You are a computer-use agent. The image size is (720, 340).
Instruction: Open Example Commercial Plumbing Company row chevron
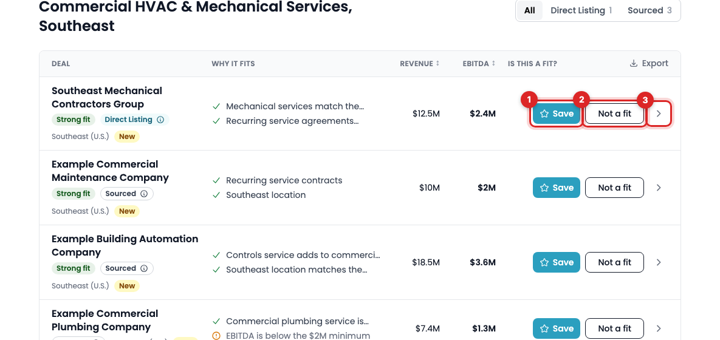point(659,328)
